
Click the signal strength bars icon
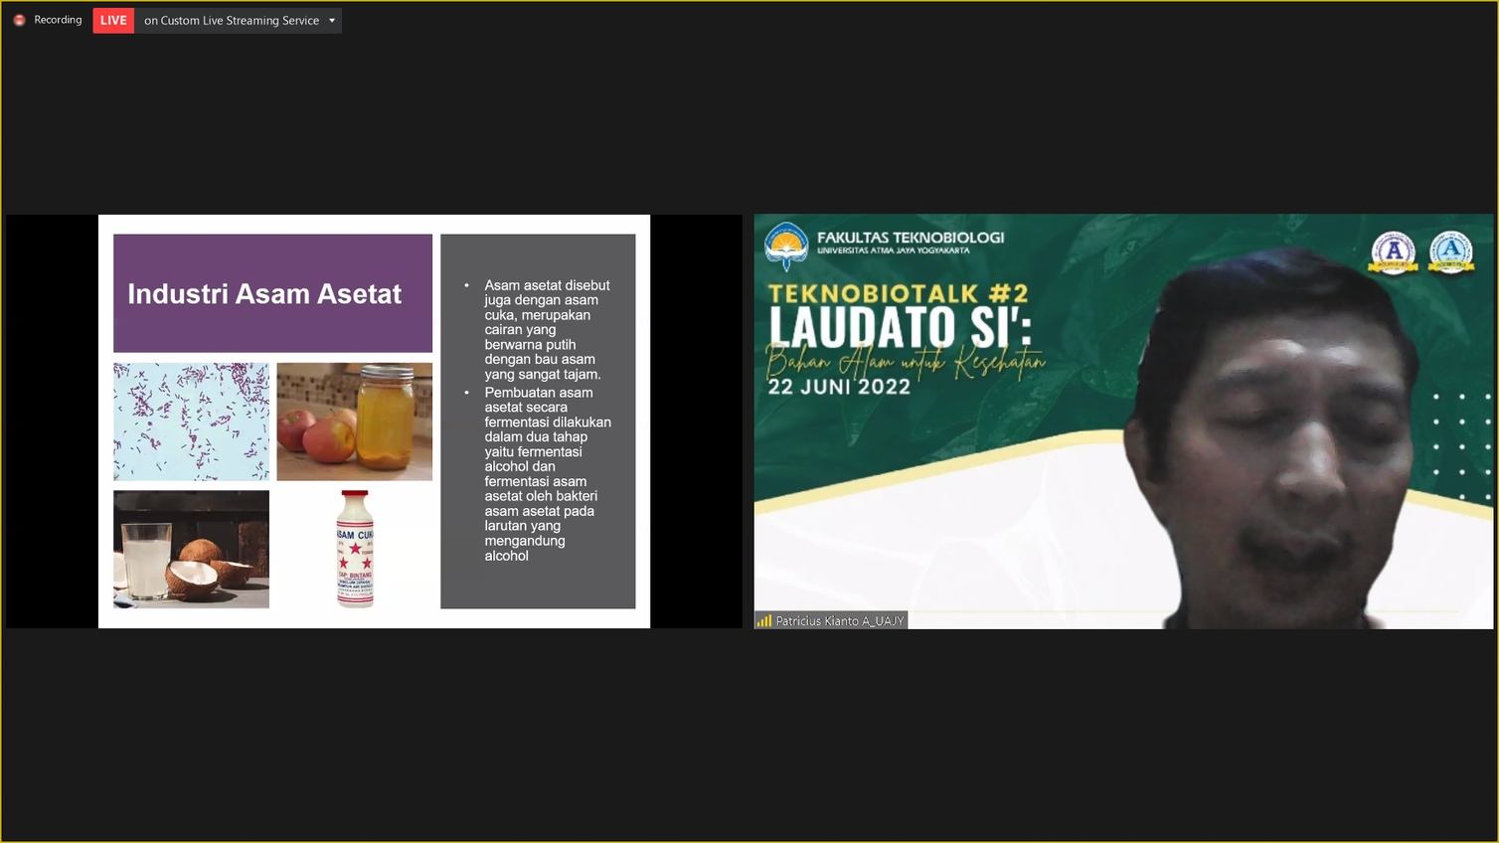click(x=763, y=620)
